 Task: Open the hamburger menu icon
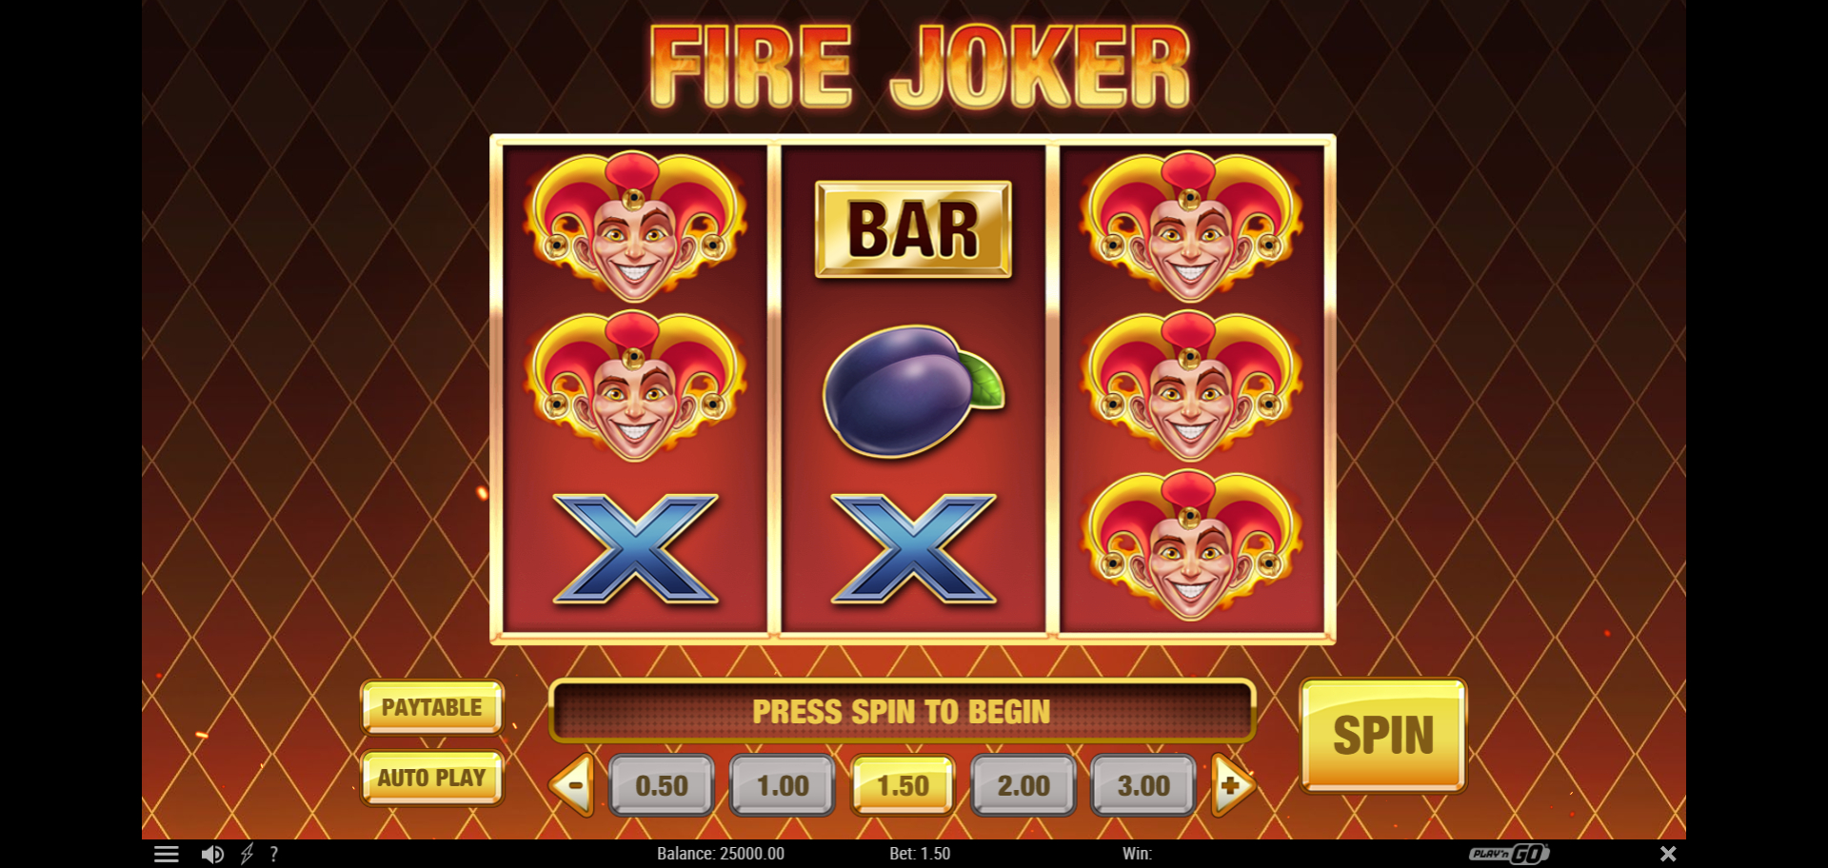coord(167,854)
